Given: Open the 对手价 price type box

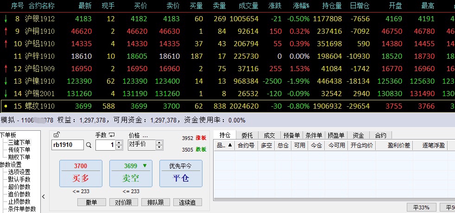Looking at the screenshot, I should [x=142, y=145].
